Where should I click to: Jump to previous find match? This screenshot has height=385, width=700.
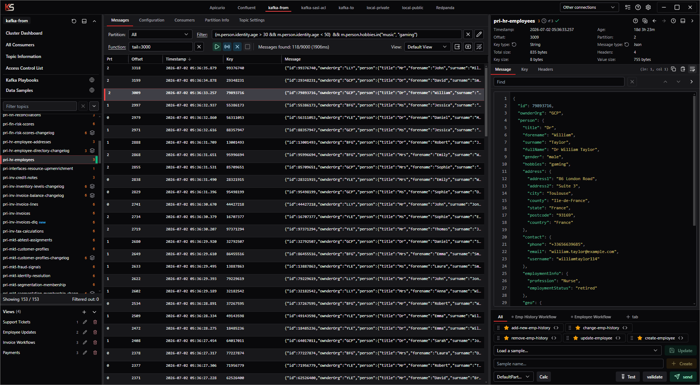pyautogui.click(x=665, y=82)
